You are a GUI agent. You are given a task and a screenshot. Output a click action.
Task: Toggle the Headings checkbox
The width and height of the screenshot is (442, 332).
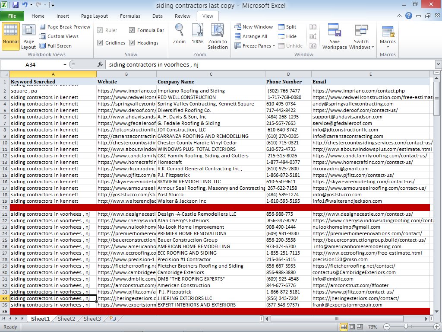(132, 43)
